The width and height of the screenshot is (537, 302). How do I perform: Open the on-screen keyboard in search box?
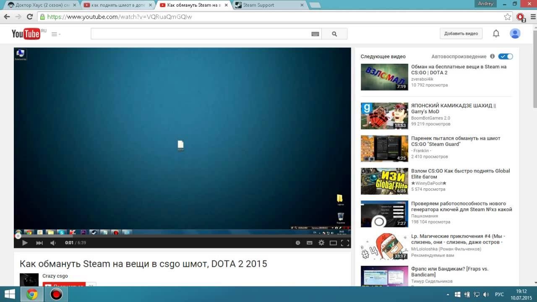pyautogui.click(x=315, y=34)
